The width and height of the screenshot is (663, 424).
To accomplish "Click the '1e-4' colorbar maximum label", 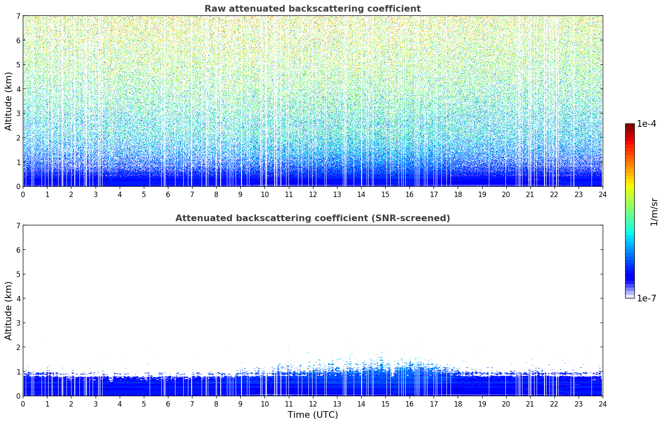I will click(x=646, y=124).
